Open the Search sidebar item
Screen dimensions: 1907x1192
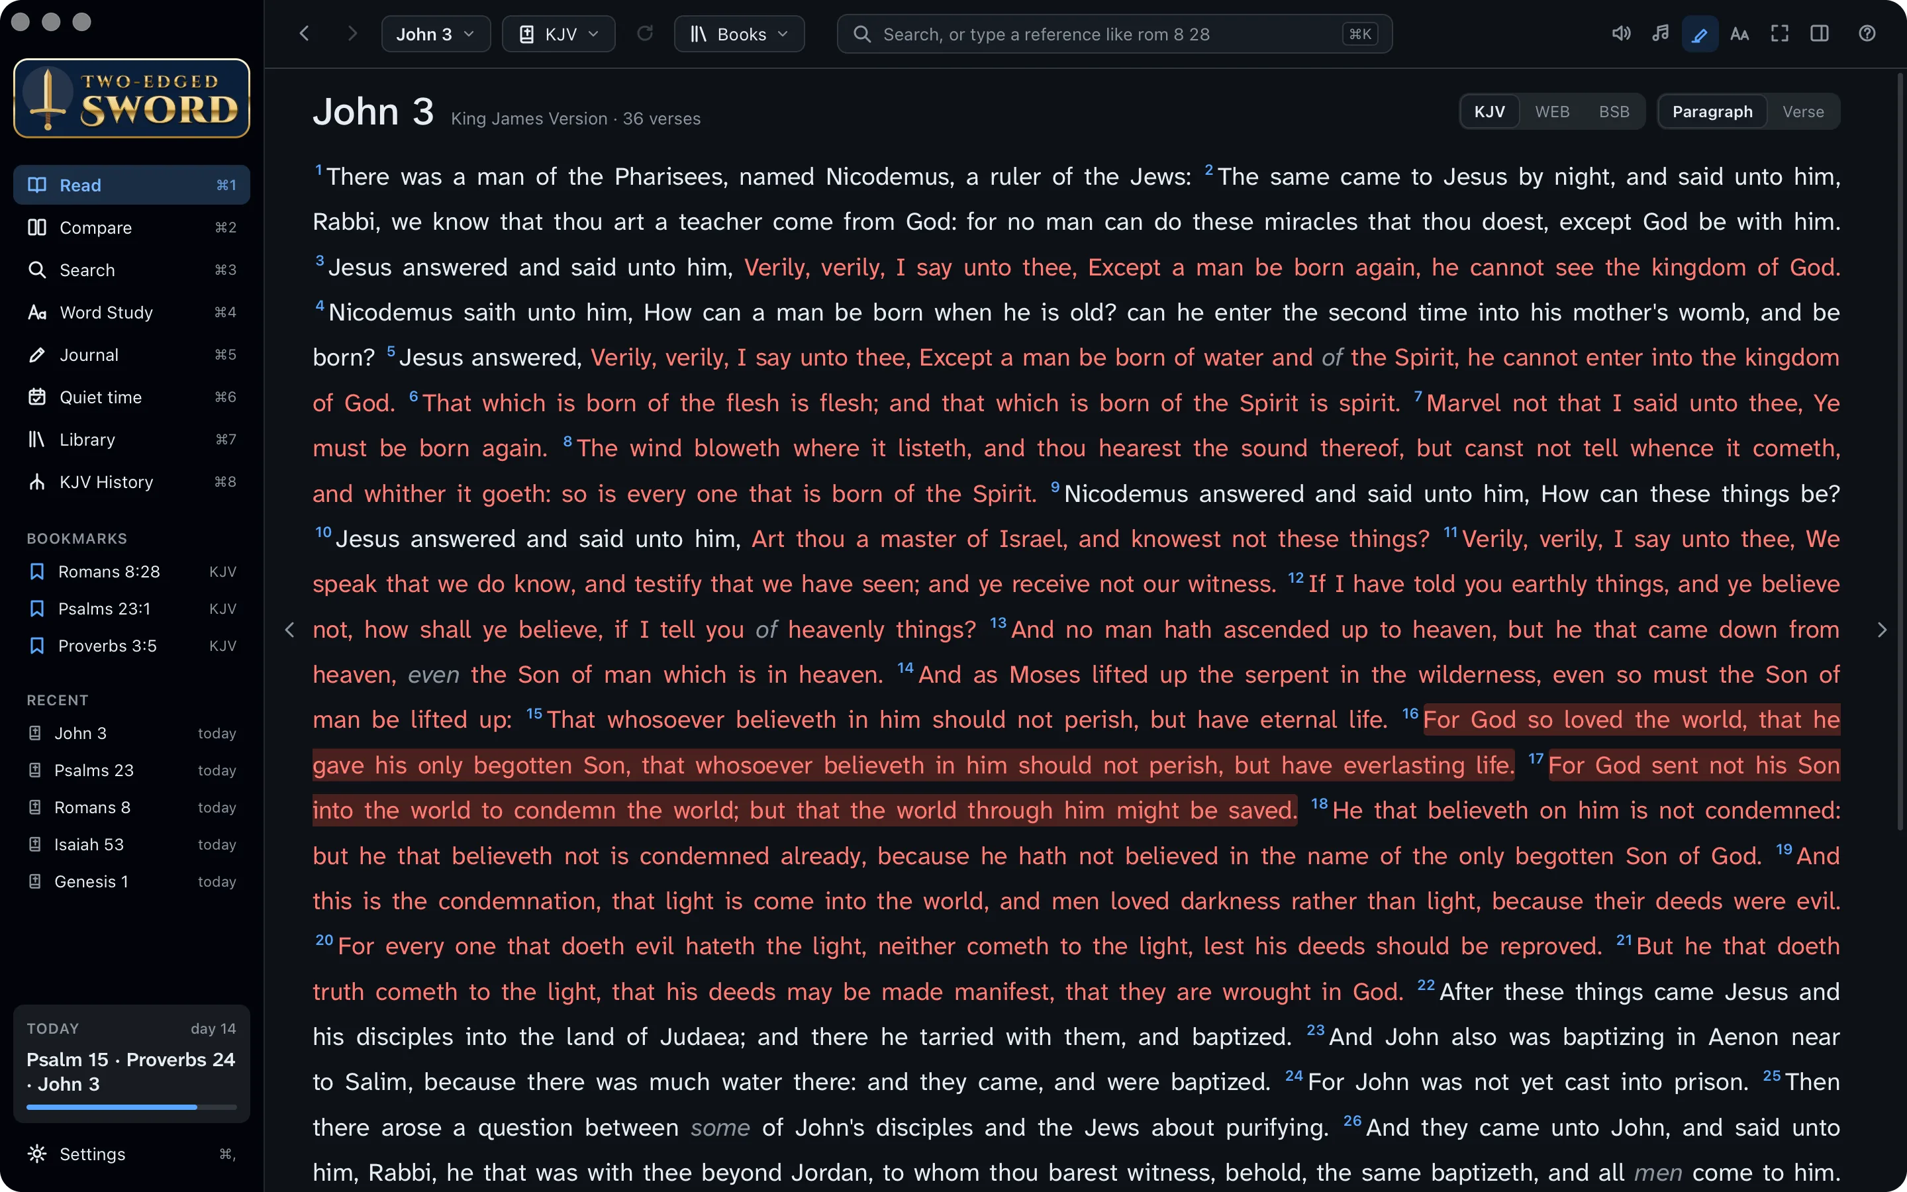[x=132, y=270]
